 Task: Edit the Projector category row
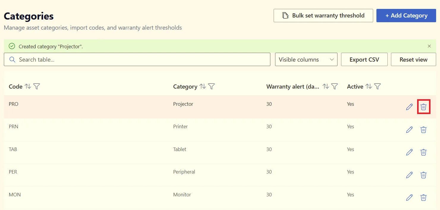[x=409, y=107]
